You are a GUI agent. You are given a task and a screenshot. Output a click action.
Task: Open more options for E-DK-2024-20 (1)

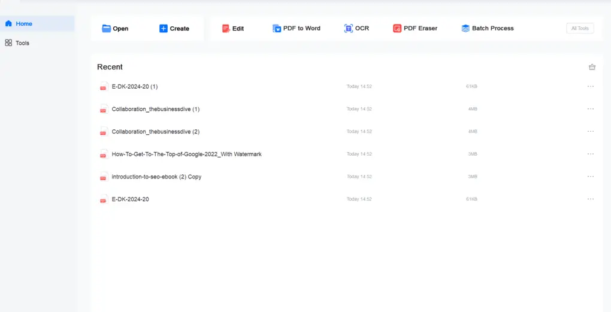pyautogui.click(x=591, y=86)
